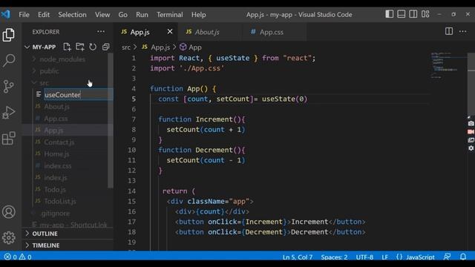The width and height of the screenshot is (475, 267).
Task: Open the Edit menu
Action: coord(44,15)
